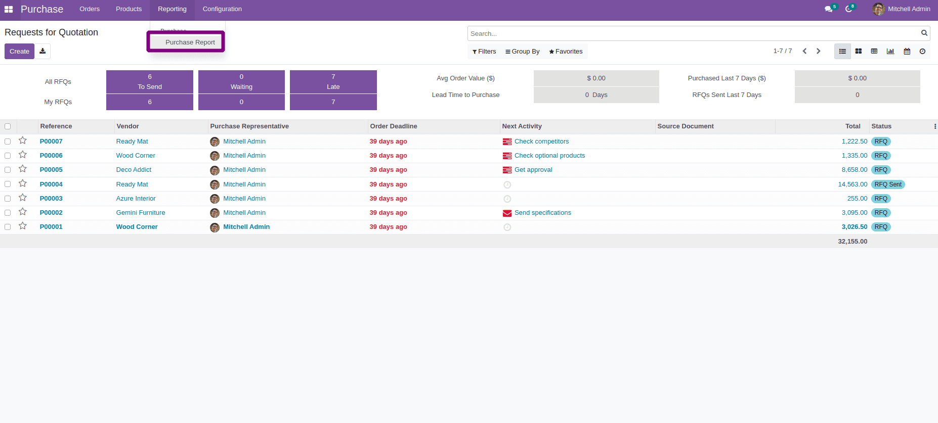Focus the Search input field
This screenshot has height=423, width=938.
(693, 33)
